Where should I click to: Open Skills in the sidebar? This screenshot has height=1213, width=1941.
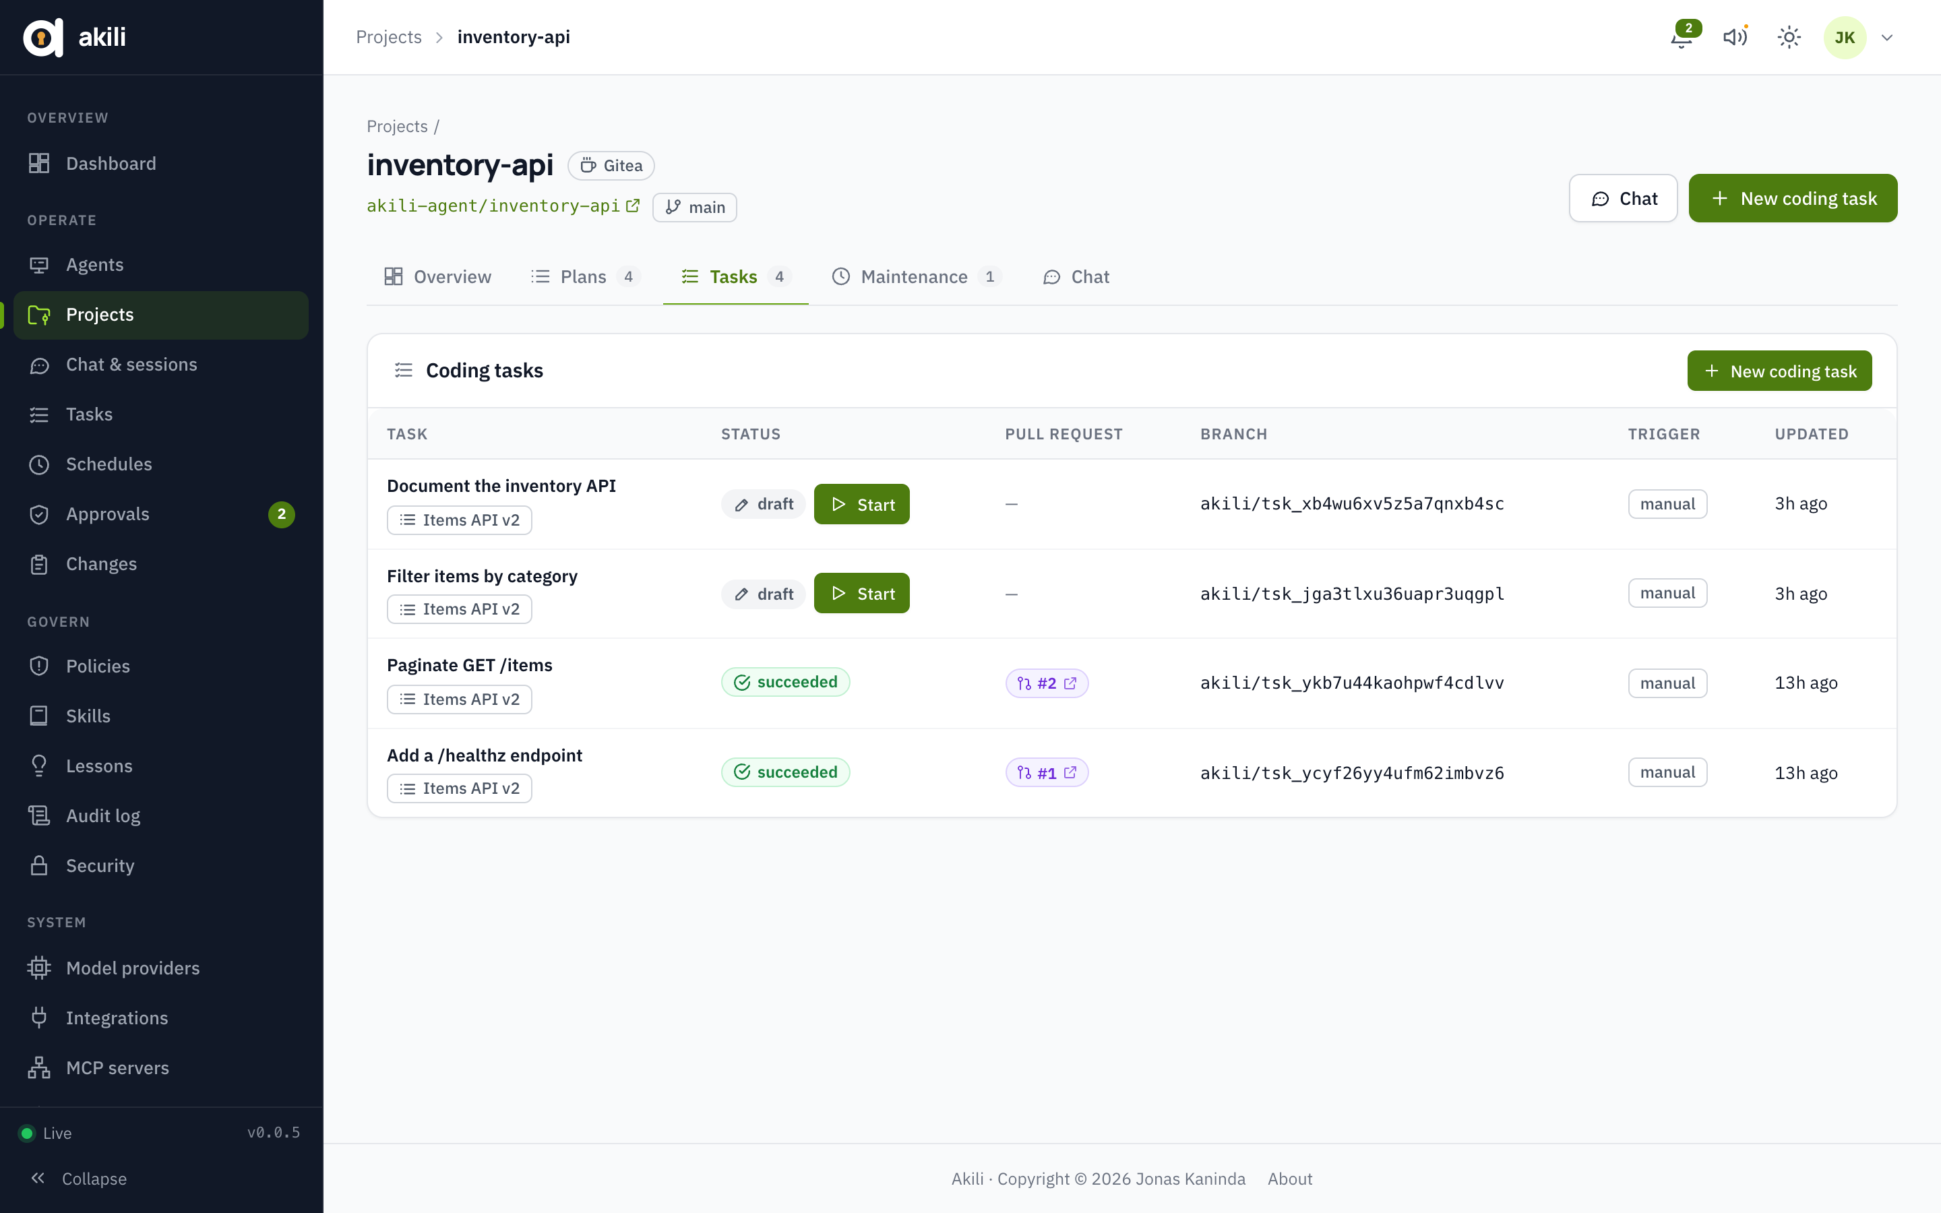[161, 716]
